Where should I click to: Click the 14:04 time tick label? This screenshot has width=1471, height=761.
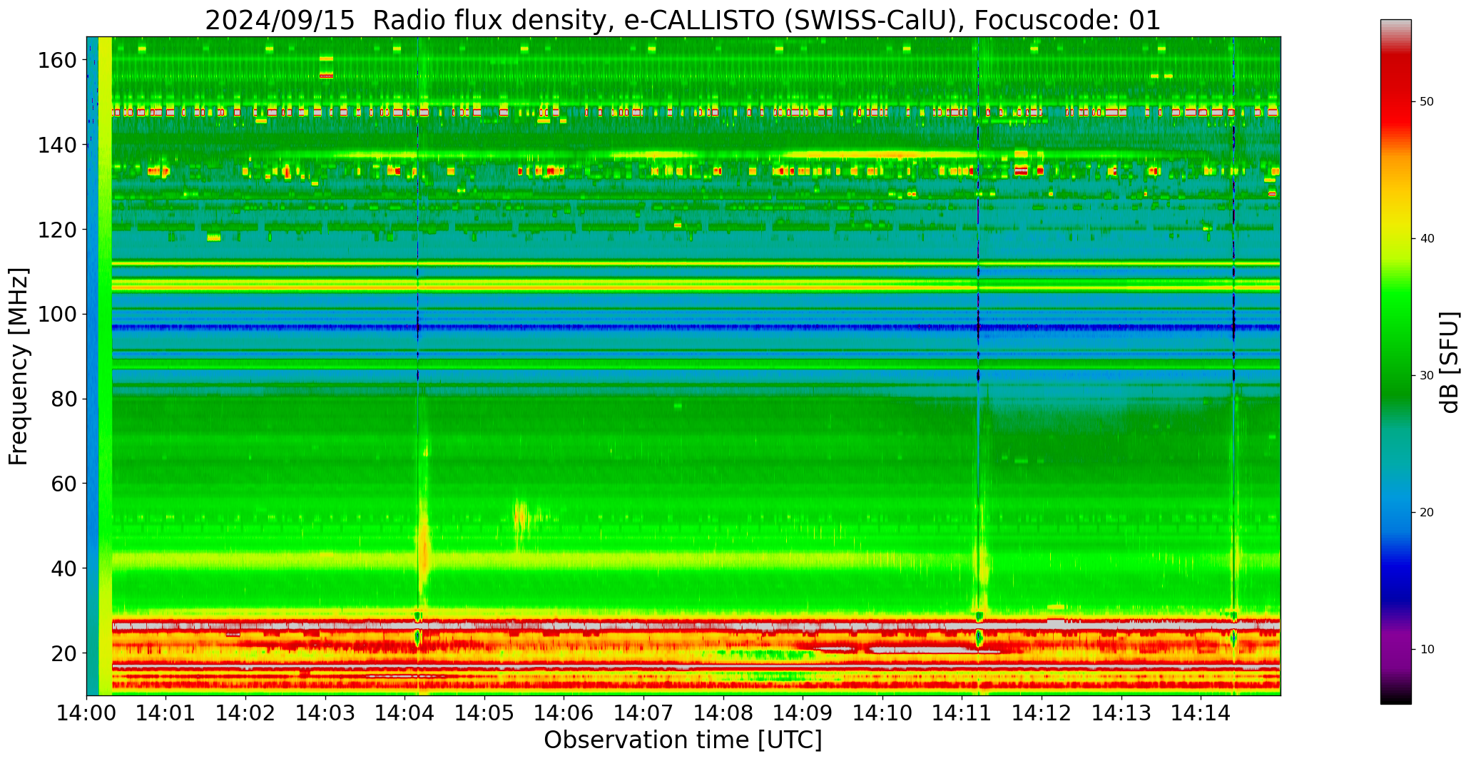click(405, 714)
